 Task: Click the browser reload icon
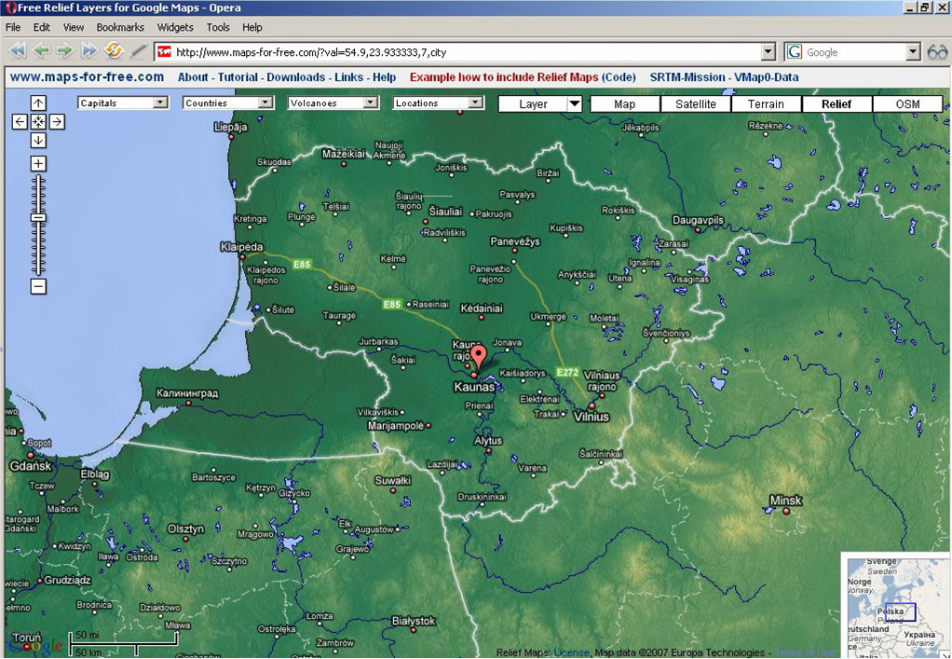(x=114, y=51)
